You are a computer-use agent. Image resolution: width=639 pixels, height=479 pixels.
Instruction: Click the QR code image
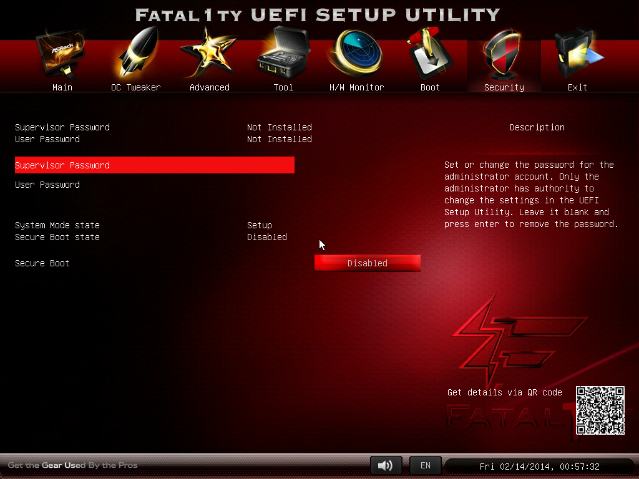coord(600,410)
